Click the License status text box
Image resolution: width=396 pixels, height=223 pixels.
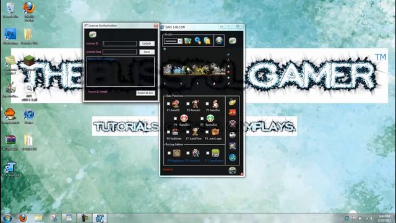pyautogui.click(x=121, y=72)
